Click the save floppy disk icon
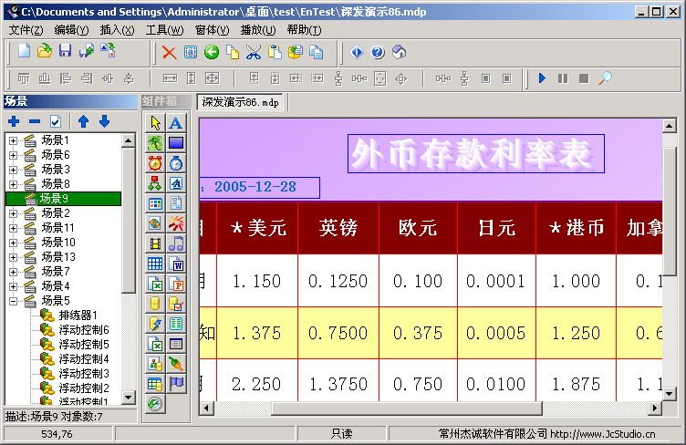This screenshot has height=445, width=686. (65, 51)
